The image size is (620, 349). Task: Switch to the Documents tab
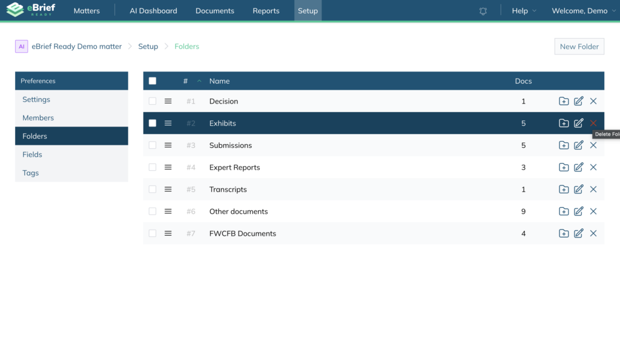pyautogui.click(x=215, y=11)
